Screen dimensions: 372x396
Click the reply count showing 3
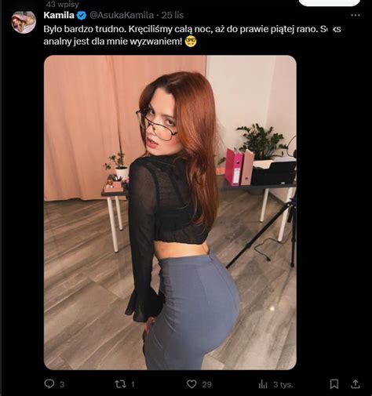62,384
